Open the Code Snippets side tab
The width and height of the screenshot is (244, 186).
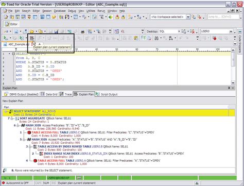pyautogui.click(x=240, y=41)
